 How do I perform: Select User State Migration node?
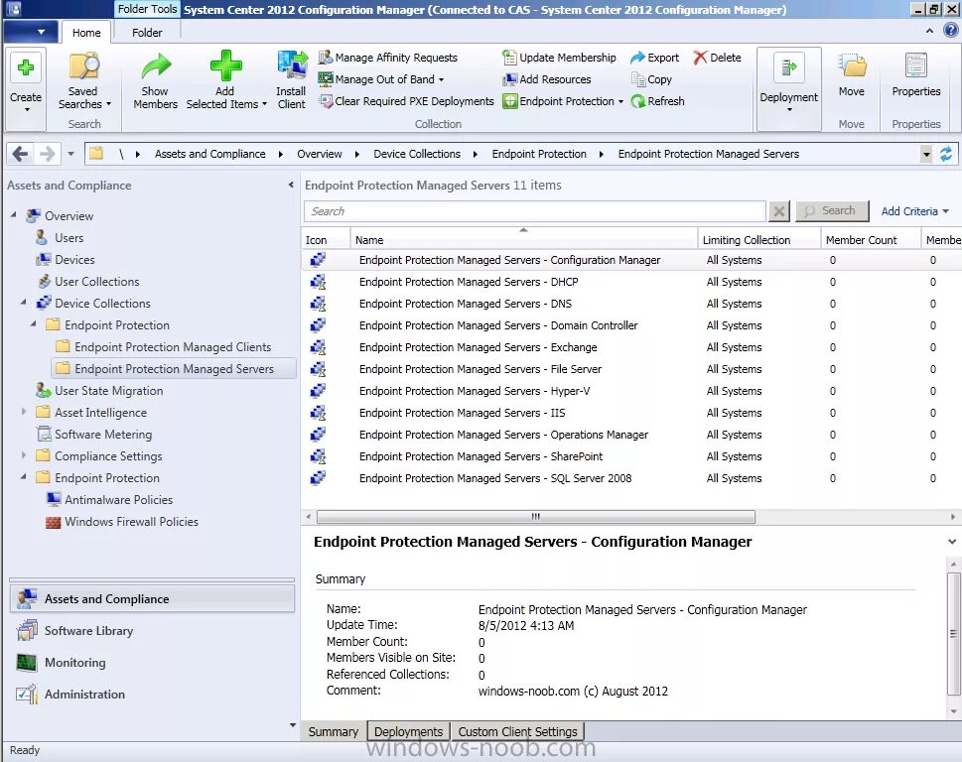(x=108, y=391)
